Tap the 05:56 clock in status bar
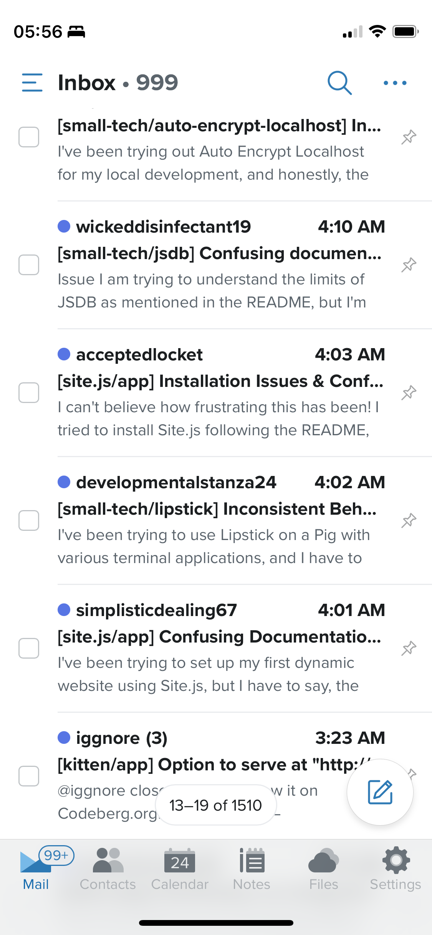The image size is (432, 935). coord(38,31)
